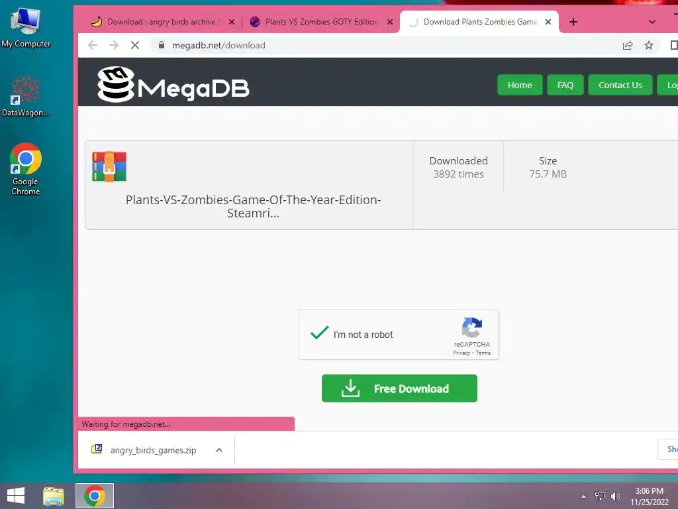Click the share page icon
Viewport: 678px width, 509px height.
[x=628, y=45]
